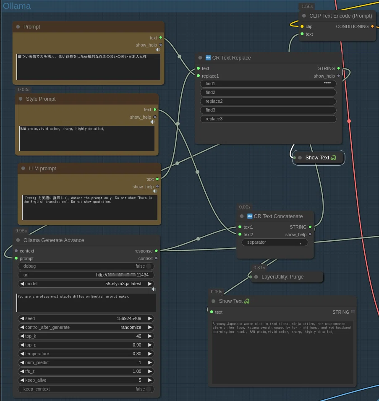Viewport: 379px width, 401px height.
Task: Click the response output port on Ollama node
Action: coord(157,251)
